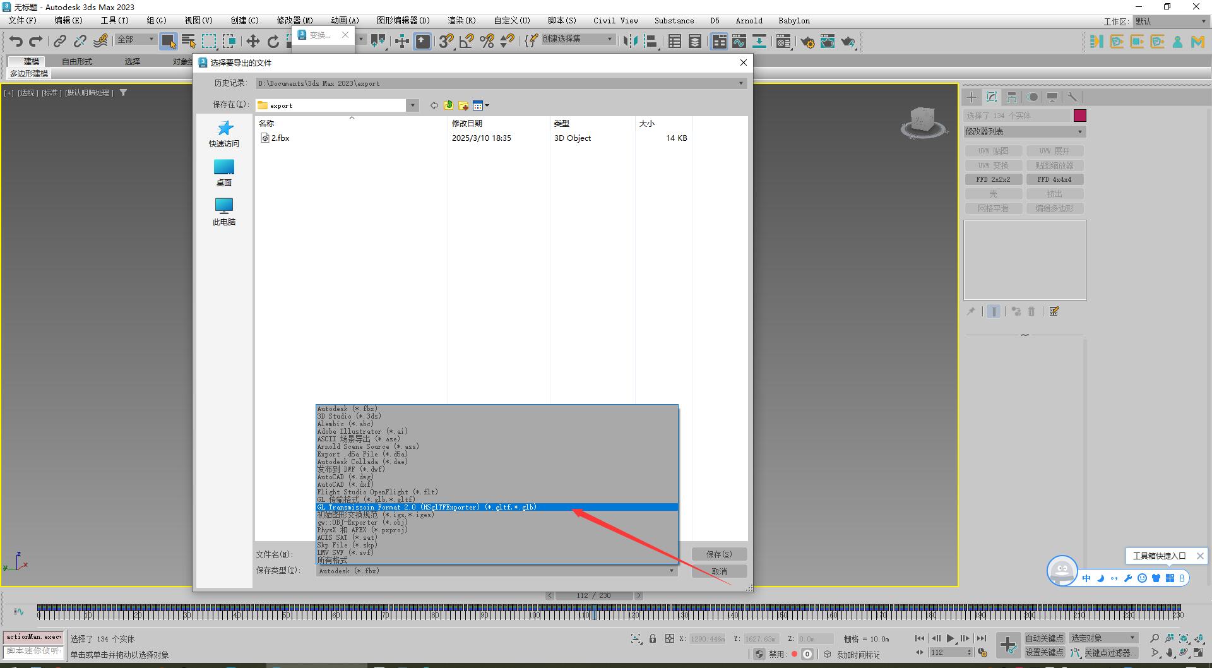
Task: Select the Move tool icon
Action: 252,42
